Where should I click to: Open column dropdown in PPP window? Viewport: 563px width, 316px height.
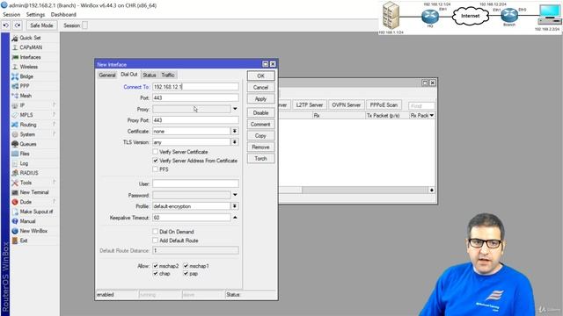pos(432,115)
